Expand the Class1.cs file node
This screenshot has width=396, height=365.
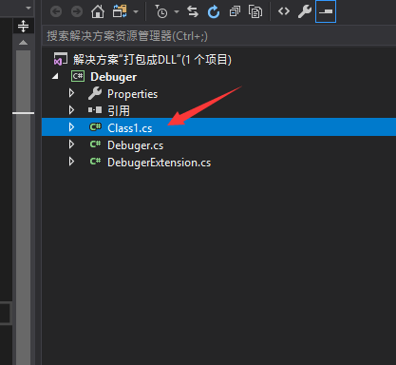click(x=71, y=127)
